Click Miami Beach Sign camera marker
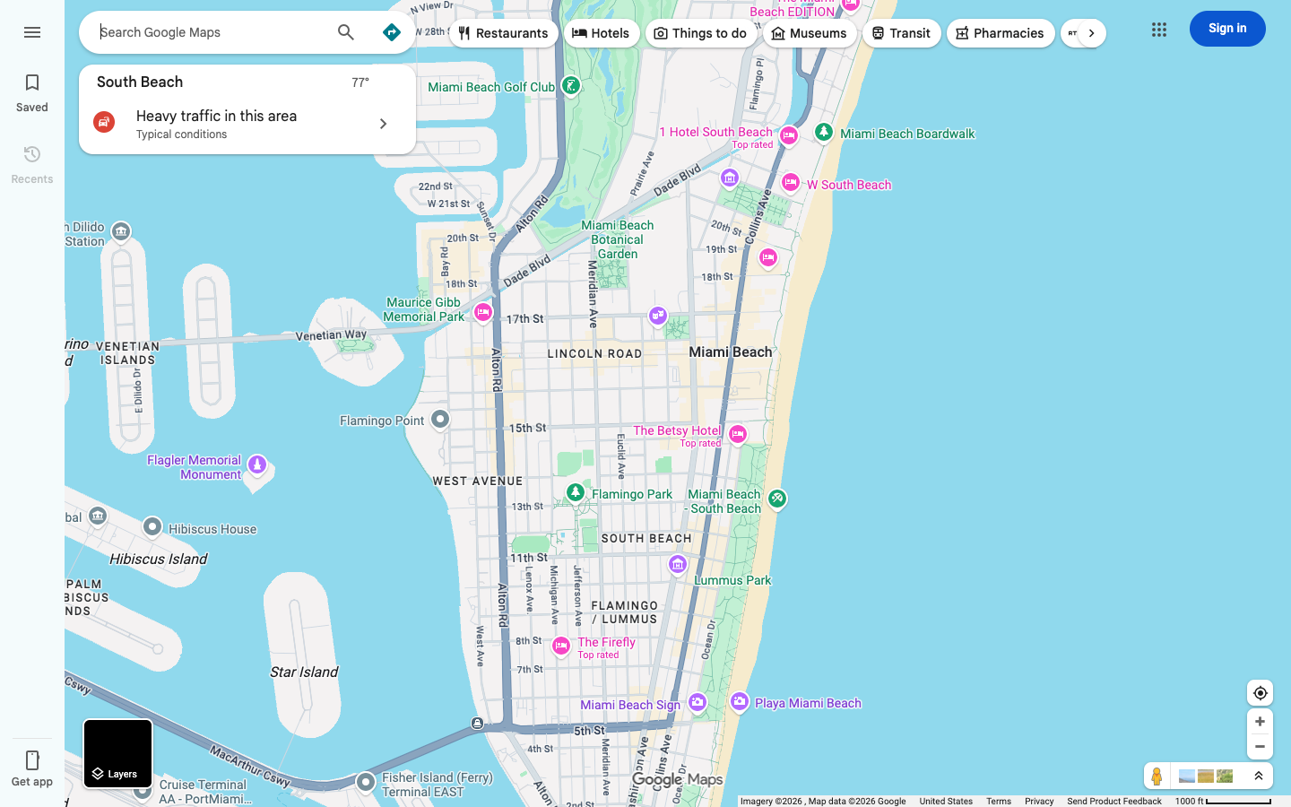This screenshot has height=807, width=1291. pyautogui.click(x=697, y=703)
